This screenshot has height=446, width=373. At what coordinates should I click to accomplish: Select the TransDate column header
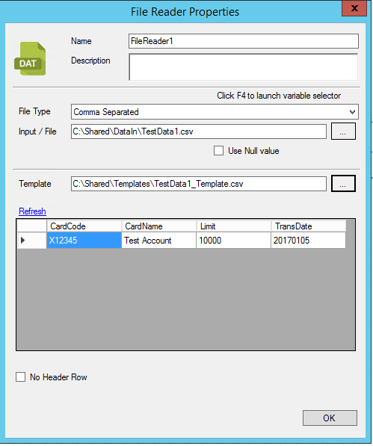click(309, 226)
